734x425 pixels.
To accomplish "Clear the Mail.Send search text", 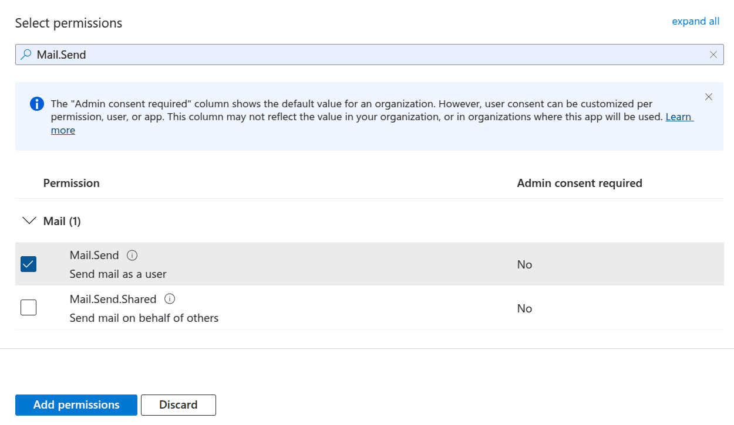I will (713, 55).
